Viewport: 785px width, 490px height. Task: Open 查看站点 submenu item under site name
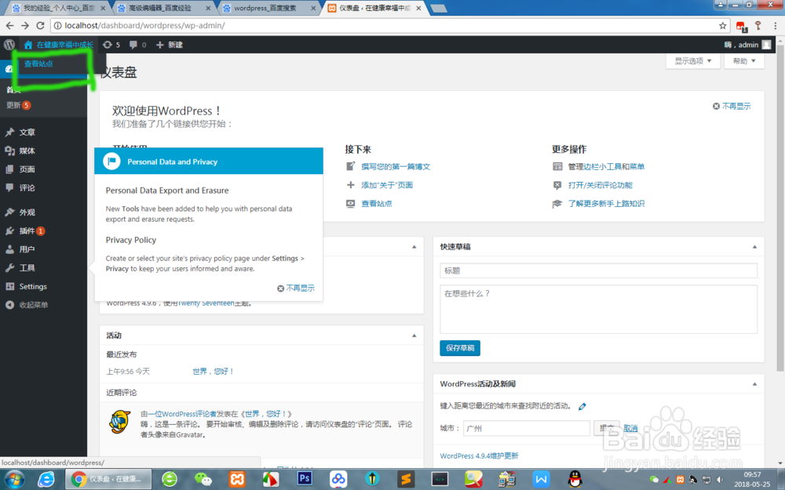pos(38,64)
